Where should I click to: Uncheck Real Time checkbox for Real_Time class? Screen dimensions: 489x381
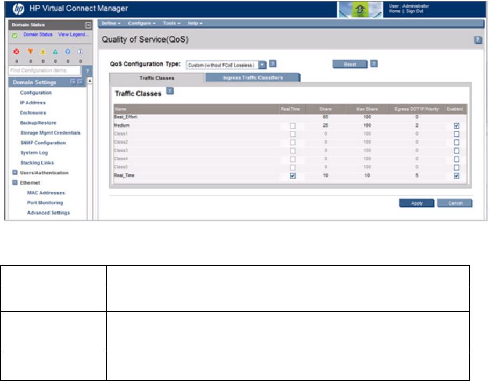point(292,176)
